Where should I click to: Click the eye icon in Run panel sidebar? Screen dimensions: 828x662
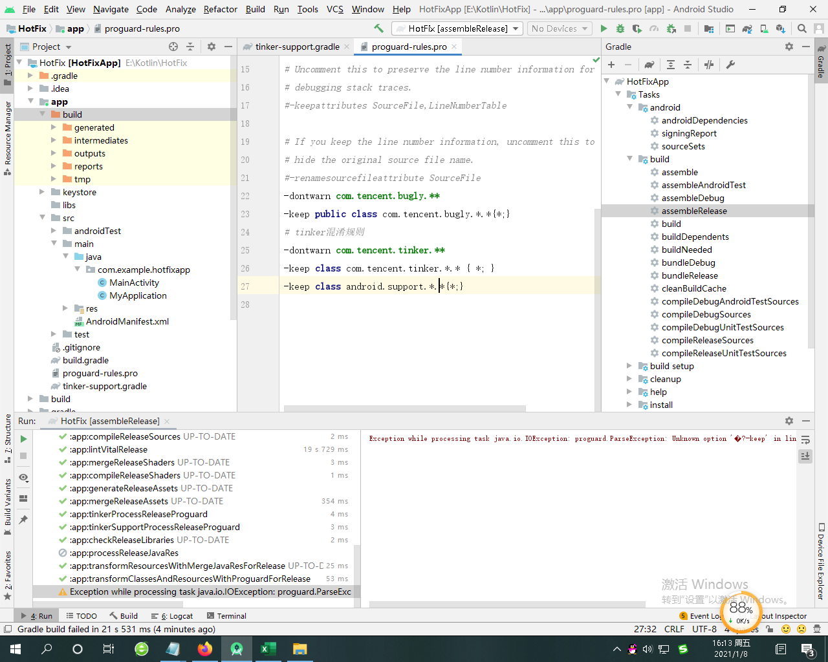coord(23,478)
